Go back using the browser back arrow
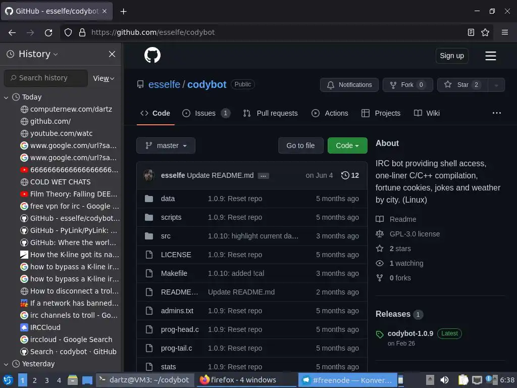This screenshot has height=388, width=517. pos(12,32)
